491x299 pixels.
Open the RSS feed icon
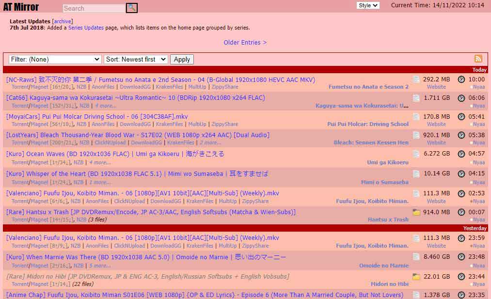coord(478,59)
